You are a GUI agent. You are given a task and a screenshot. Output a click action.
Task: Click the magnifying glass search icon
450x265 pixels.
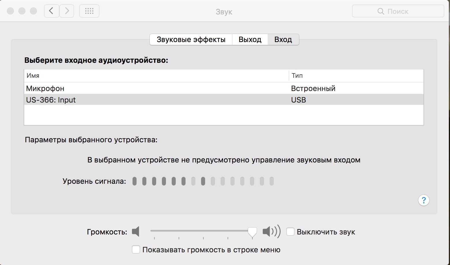pos(381,11)
